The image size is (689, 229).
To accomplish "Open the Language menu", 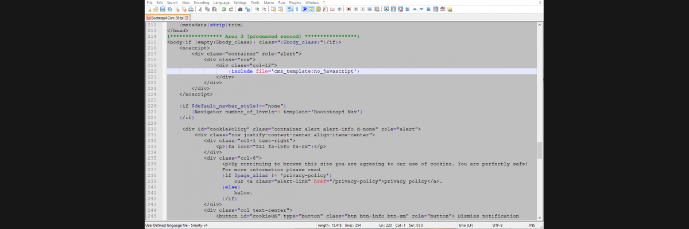I will coord(221,3).
